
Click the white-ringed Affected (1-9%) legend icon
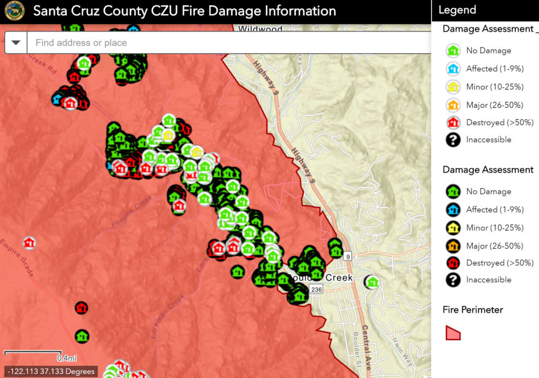point(453,69)
